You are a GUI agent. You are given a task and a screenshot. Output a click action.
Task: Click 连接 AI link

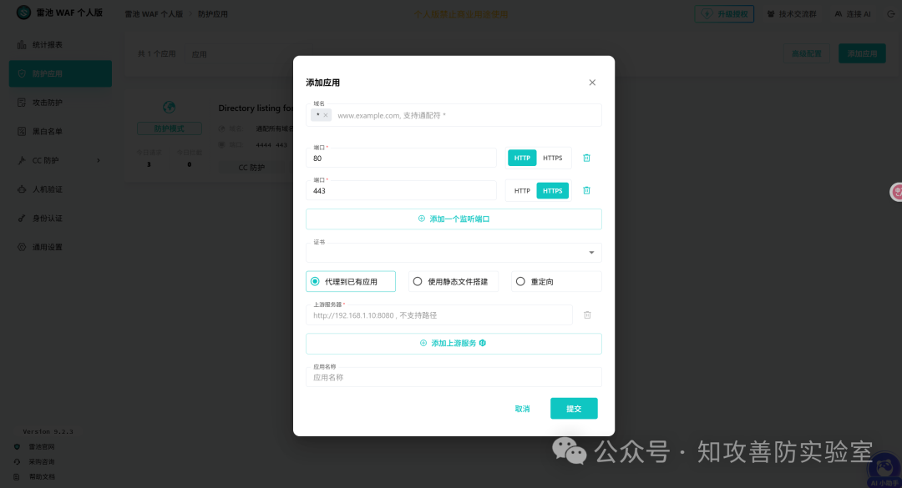coord(853,14)
